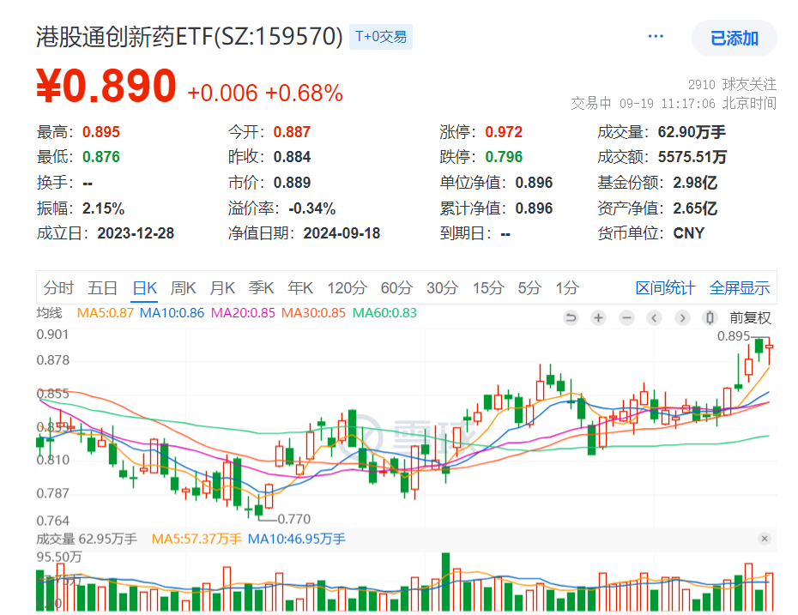Click the 成交量 value 62.90万手

(692, 132)
